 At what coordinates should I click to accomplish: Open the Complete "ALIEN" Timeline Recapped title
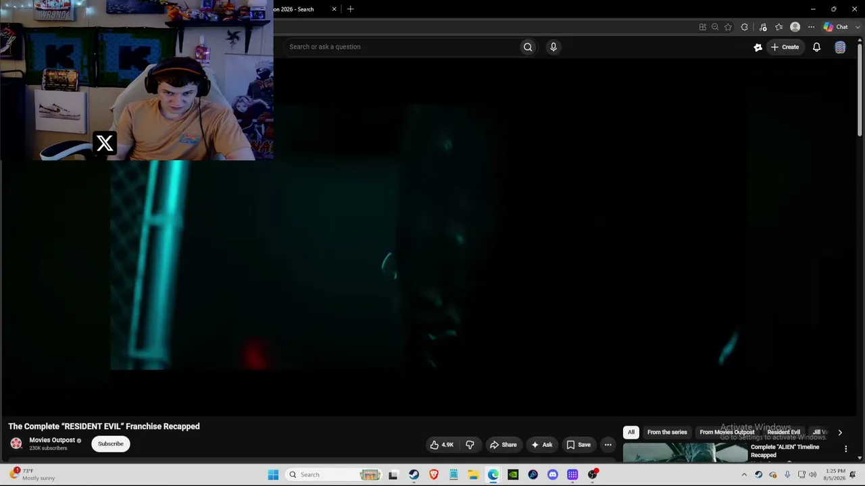(x=785, y=451)
